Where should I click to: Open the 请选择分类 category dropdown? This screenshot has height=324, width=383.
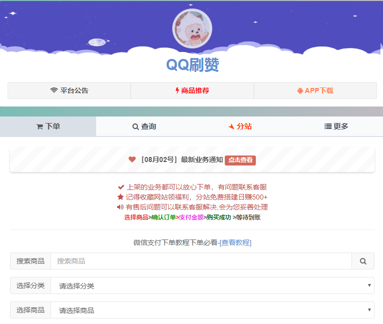tap(212, 285)
